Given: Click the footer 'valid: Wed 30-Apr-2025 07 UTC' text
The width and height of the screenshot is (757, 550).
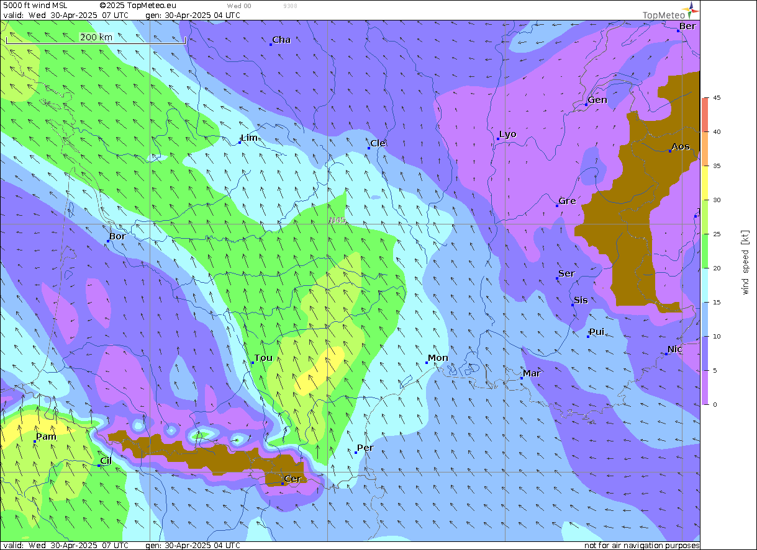Looking at the screenshot, I should 66,546.
